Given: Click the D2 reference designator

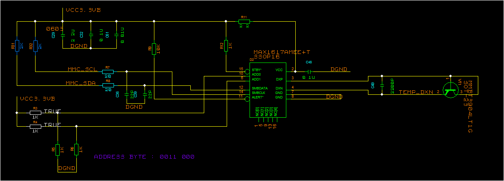Looking at the screenshot, I should pos(252,60).
